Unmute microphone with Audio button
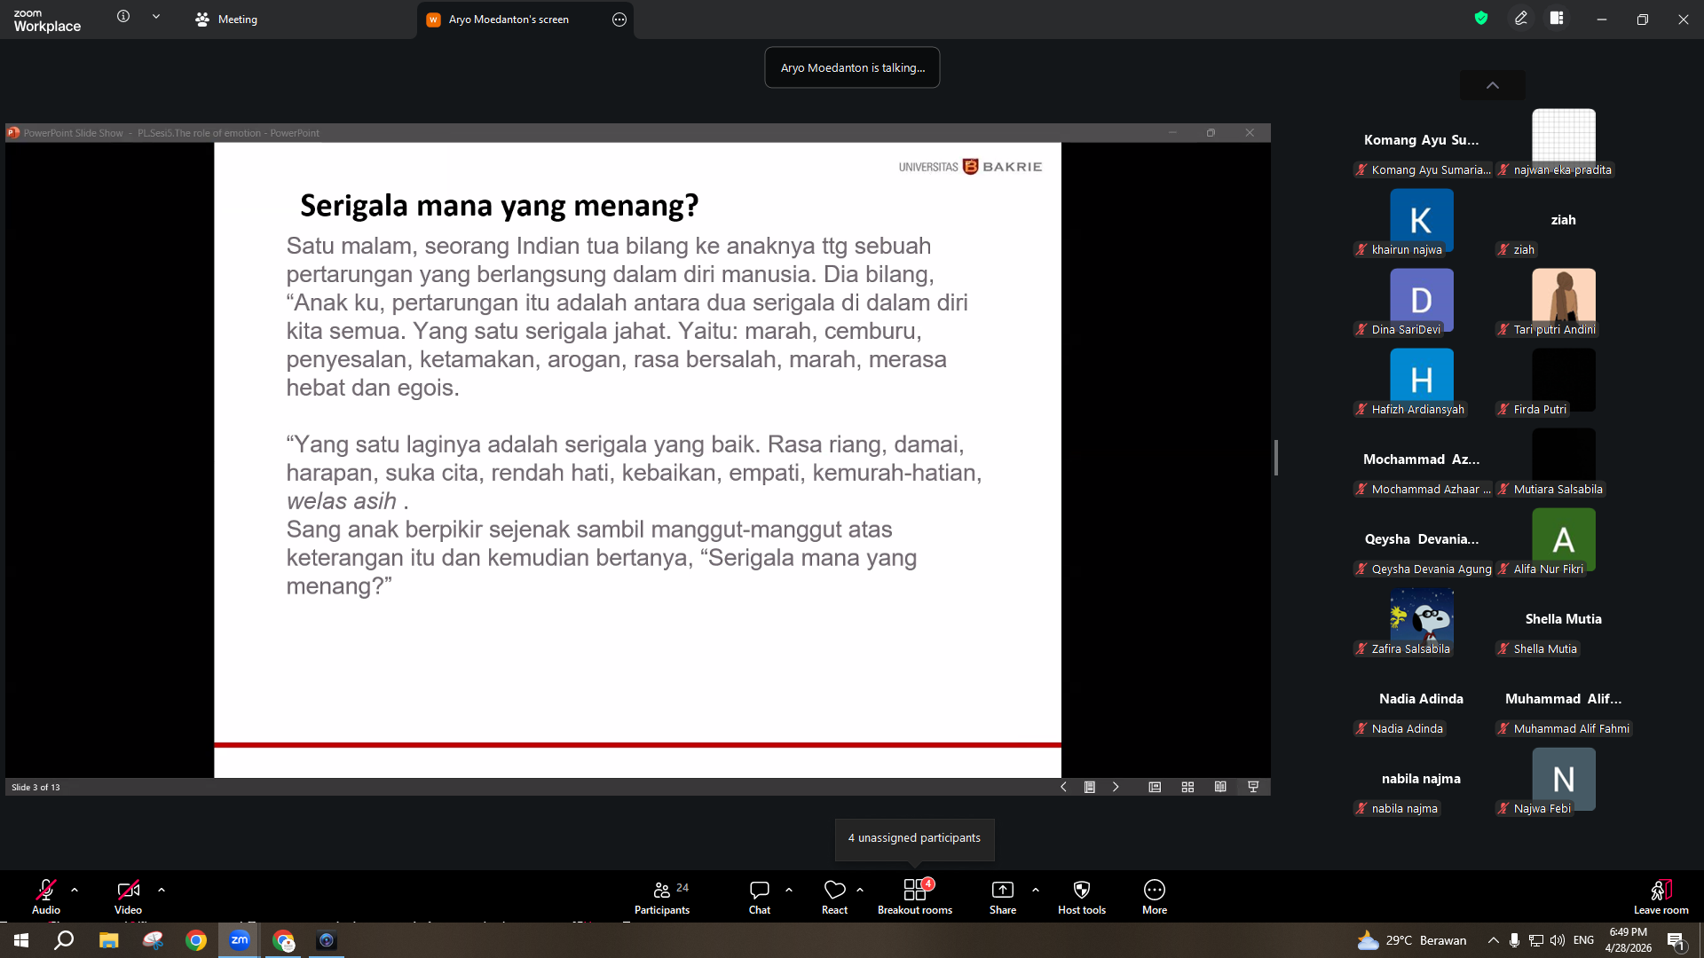Screen dimensions: 1704x958 pos(46,897)
